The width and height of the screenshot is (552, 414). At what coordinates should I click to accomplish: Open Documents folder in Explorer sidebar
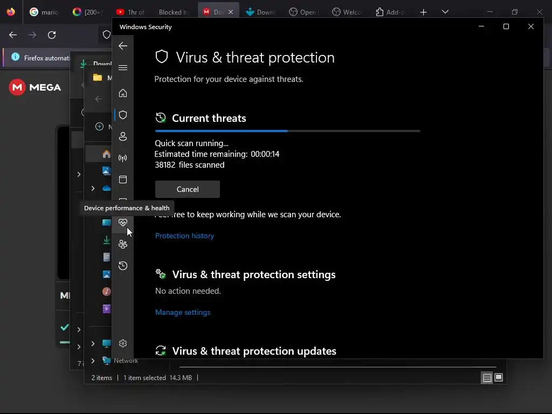106,257
